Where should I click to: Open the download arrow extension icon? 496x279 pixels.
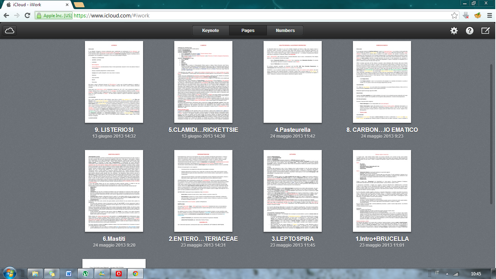(x=467, y=16)
